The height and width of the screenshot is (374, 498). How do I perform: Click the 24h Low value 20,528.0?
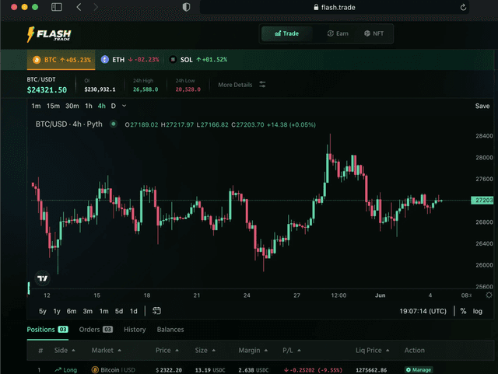coord(188,89)
